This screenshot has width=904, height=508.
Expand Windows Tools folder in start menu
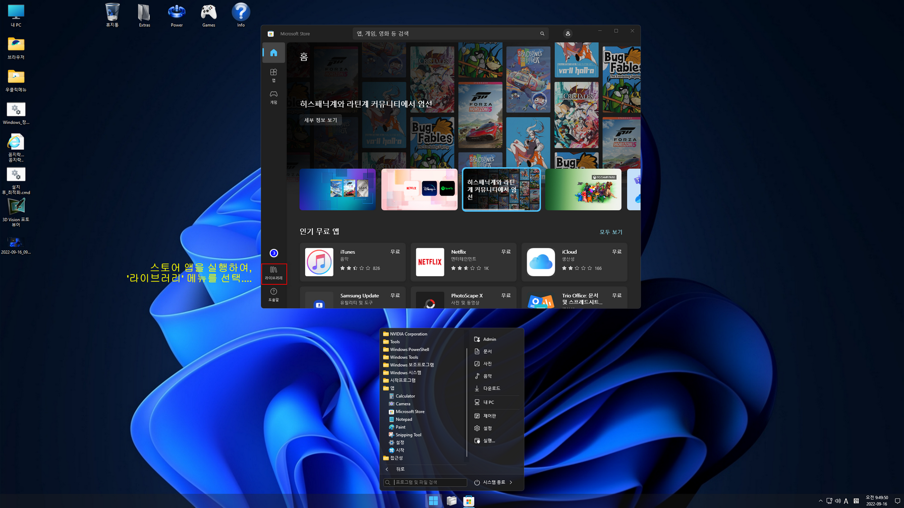pos(401,357)
